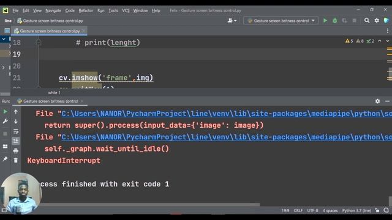
Task: Open the Window menu
Action: tap(140, 10)
